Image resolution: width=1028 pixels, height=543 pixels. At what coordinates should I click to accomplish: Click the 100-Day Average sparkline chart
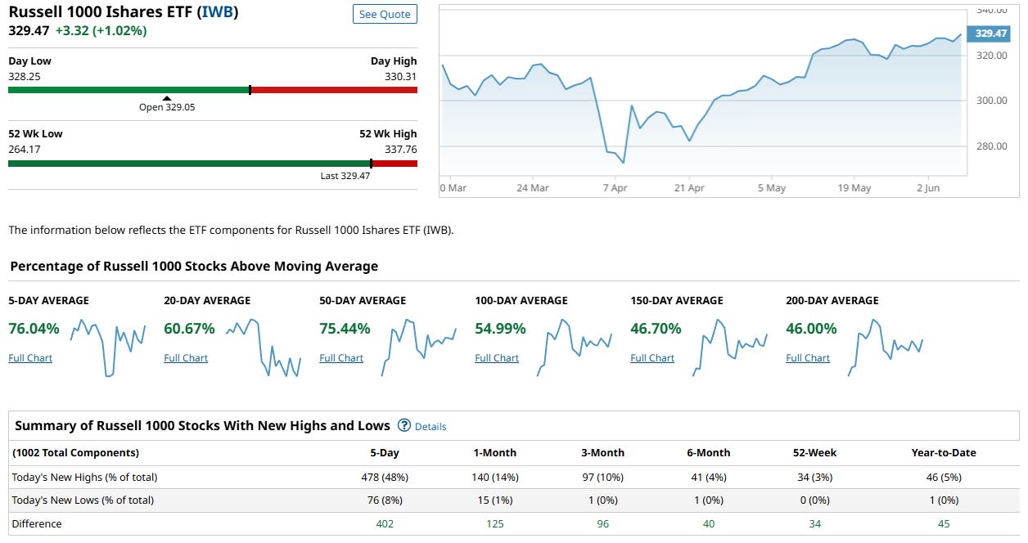575,348
